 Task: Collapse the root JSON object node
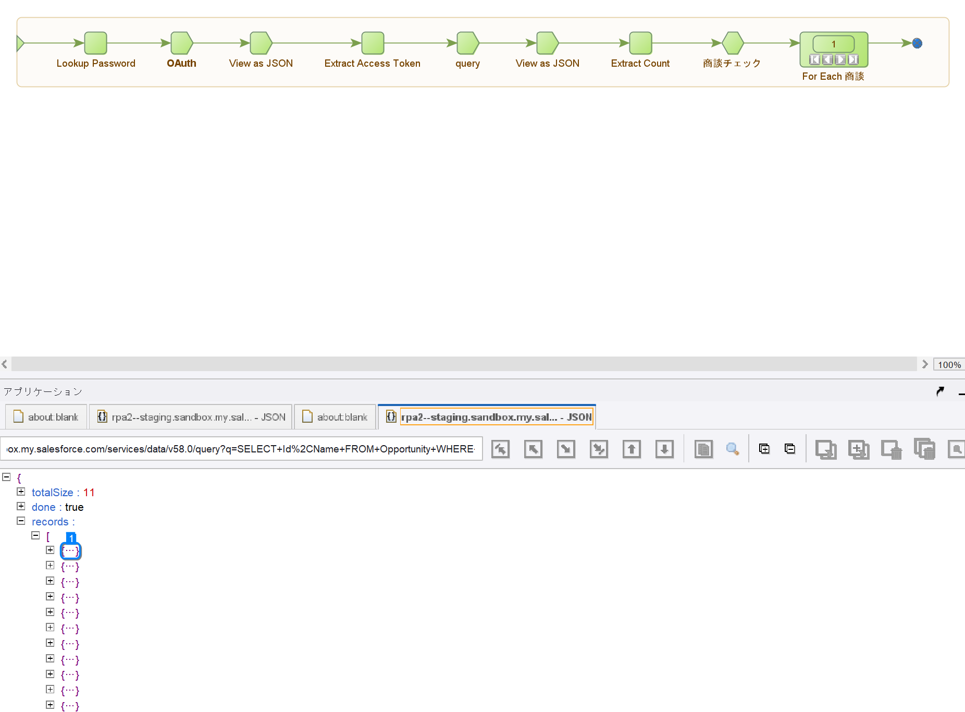pyautogui.click(x=6, y=477)
